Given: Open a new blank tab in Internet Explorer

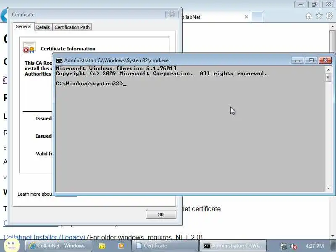Looking at the screenshot, I should pos(257,17).
